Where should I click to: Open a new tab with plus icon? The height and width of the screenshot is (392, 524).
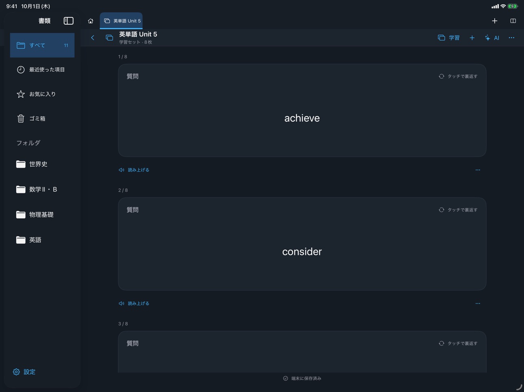[x=494, y=21]
